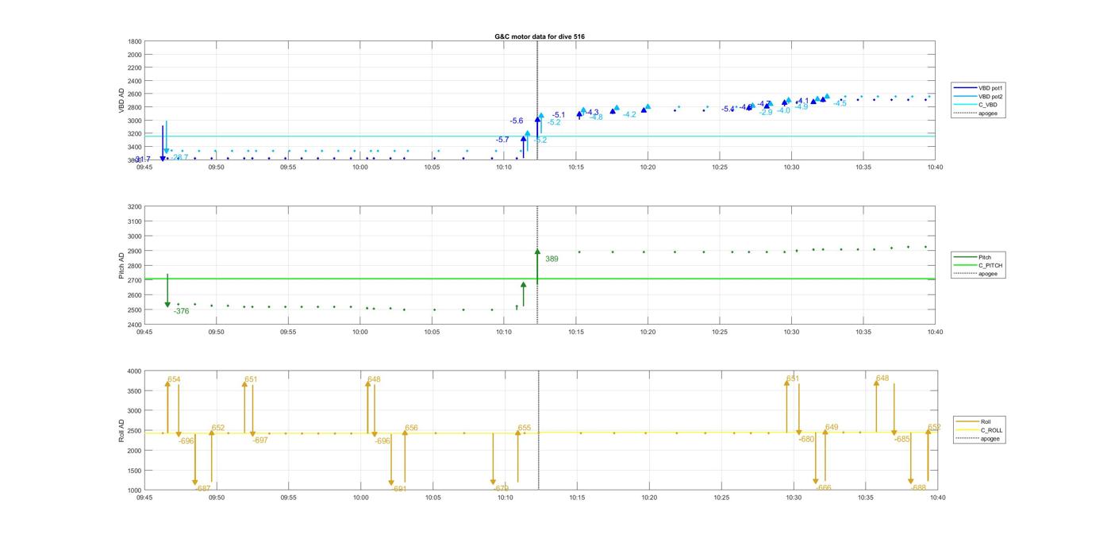Click the '-4.5' VBD data label
This screenshot has width=1111, height=550.
pos(840,103)
